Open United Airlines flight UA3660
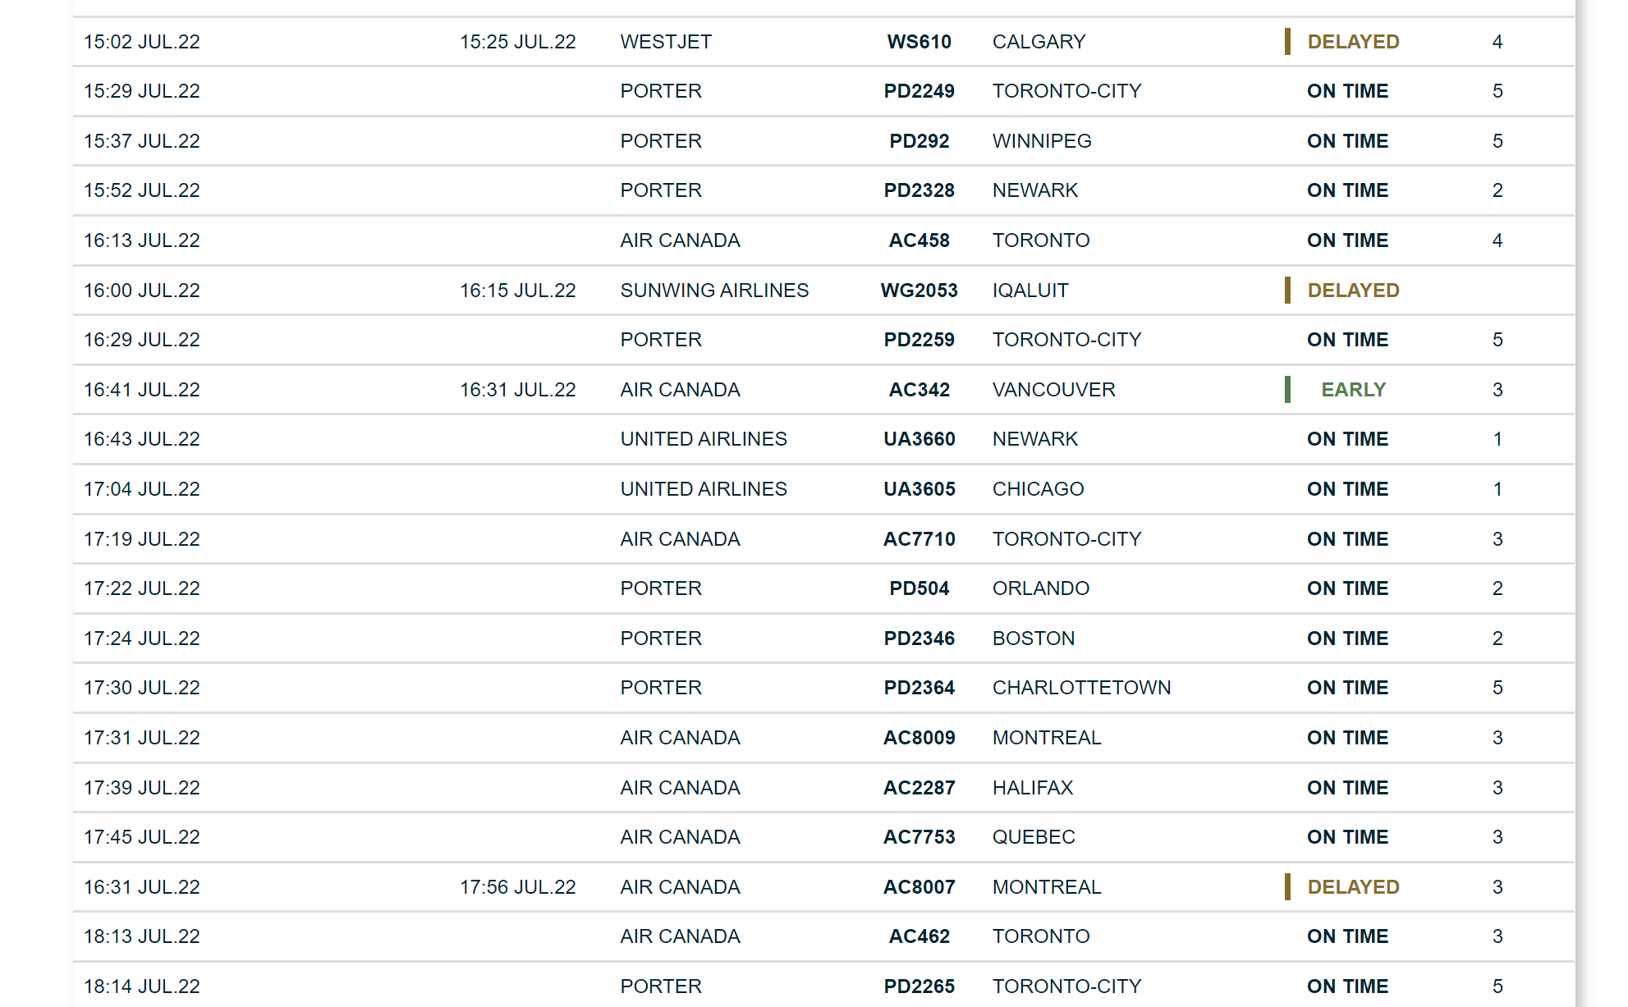 (x=919, y=439)
